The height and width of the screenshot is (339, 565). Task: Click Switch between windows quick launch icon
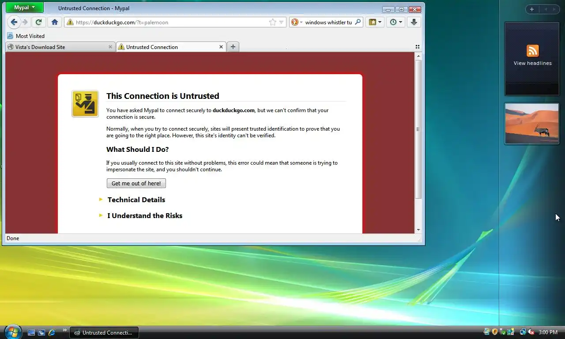tap(41, 332)
